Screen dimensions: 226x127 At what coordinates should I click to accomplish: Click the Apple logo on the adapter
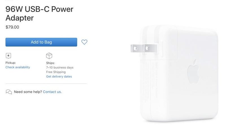tap(193, 72)
